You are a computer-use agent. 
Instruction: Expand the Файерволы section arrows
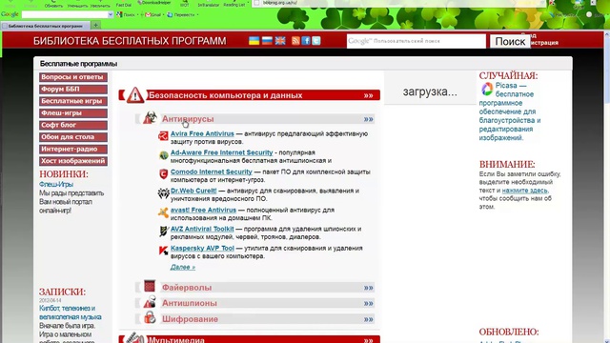click(369, 288)
